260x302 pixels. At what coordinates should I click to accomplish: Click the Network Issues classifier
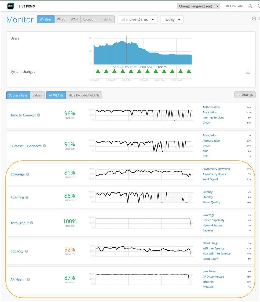coord(212,225)
